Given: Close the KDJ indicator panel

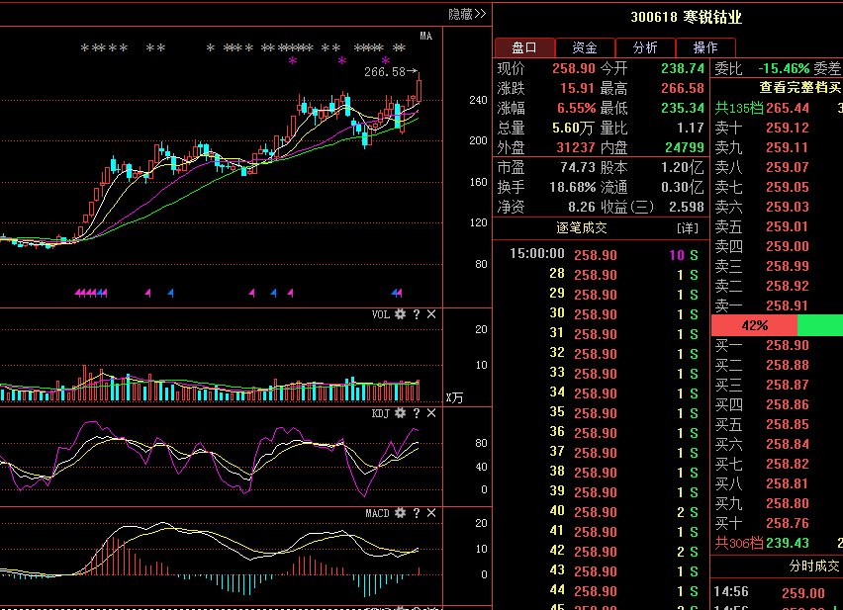Looking at the screenshot, I should pyautogui.click(x=431, y=413).
